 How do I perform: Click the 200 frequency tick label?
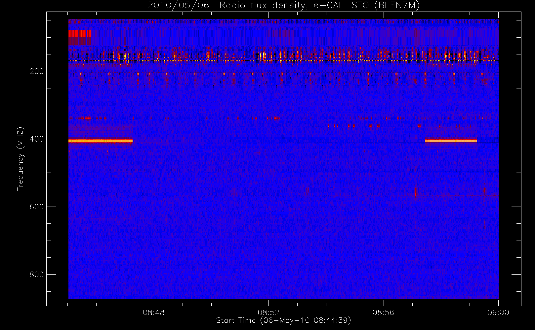coord(37,71)
